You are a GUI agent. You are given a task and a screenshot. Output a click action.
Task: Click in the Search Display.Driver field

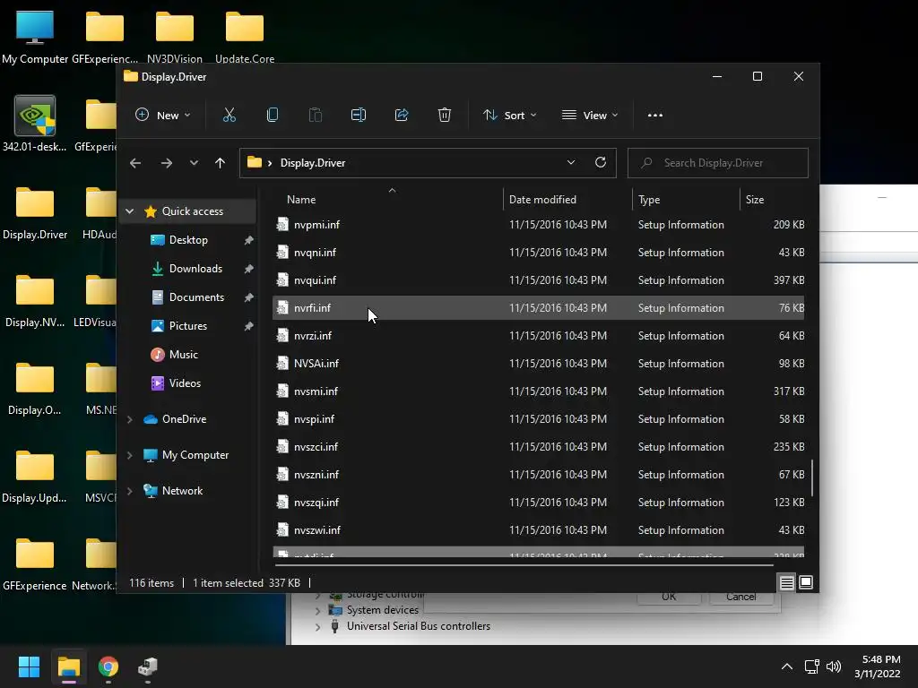click(x=718, y=163)
